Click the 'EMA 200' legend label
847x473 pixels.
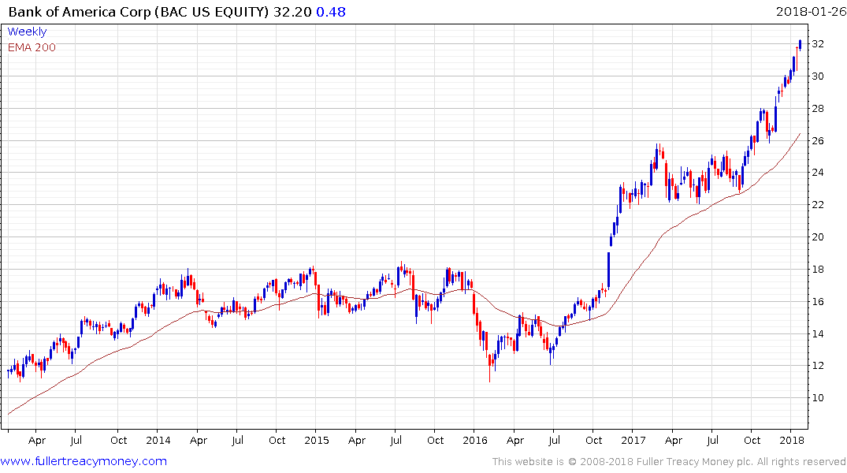click(32, 47)
